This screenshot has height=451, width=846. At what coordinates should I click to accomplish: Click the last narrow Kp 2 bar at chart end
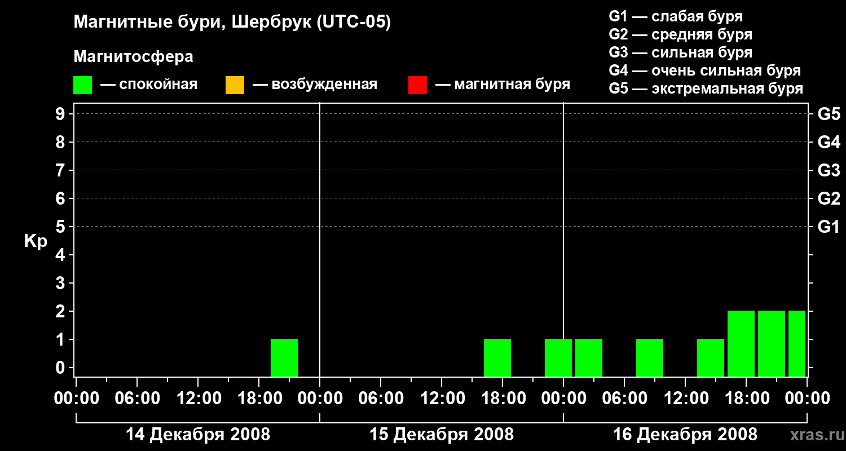coord(797,343)
